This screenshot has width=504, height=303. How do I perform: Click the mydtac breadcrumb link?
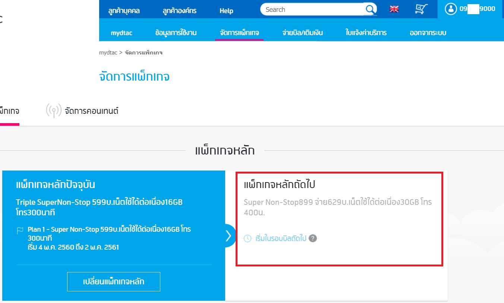pos(108,53)
